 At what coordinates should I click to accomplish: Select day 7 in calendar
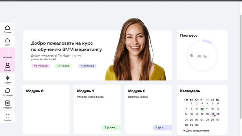pos(186,109)
